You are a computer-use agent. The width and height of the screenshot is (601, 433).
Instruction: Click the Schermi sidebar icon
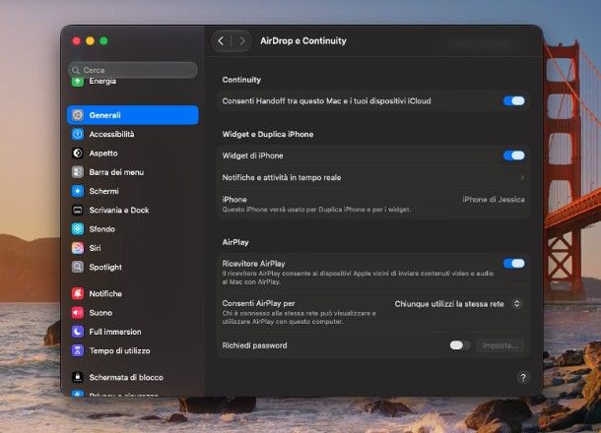pos(78,191)
